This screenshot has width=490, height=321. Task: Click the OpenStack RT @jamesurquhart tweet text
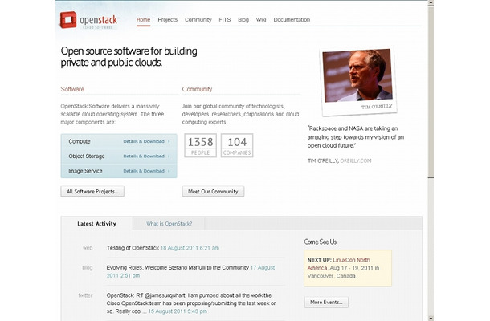point(191,303)
